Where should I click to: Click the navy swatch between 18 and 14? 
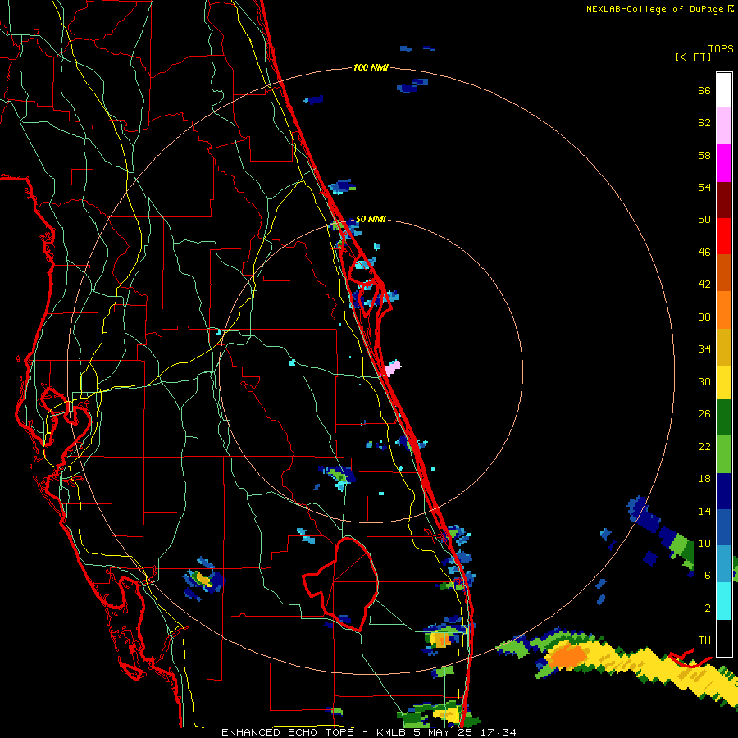pos(724,491)
